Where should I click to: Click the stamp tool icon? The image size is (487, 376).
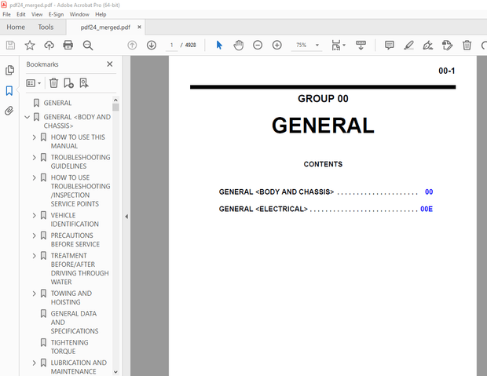tap(447, 46)
